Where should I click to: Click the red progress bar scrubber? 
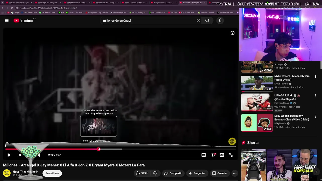coord(99,149)
